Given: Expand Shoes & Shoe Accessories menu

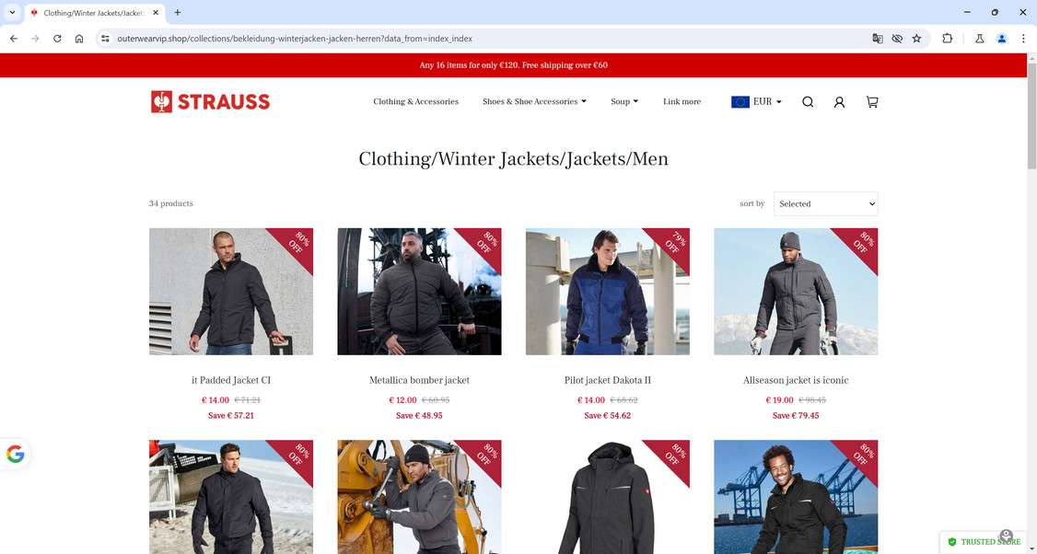Looking at the screenshot, I should click(534, 102).
